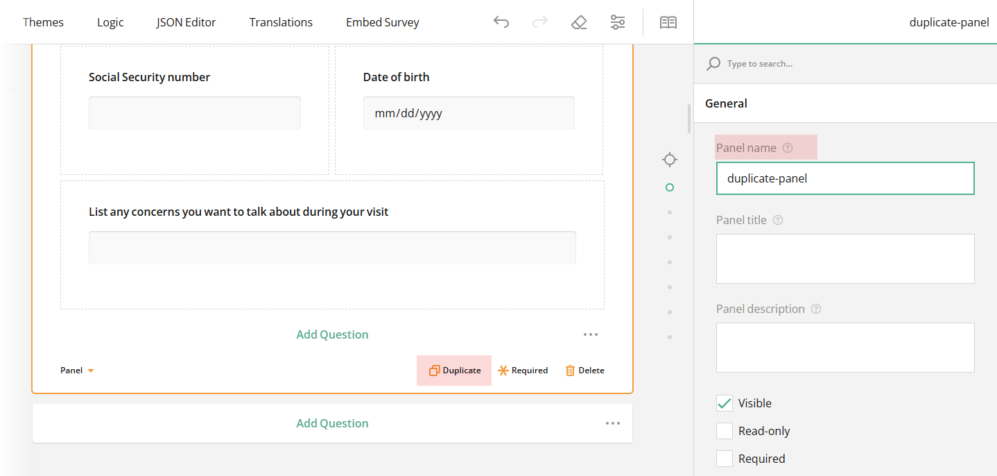Image resolution: width=997 pixels, height=476 pixels.
Task: Click the duplicate-panel name input field
Action: [845, 178]
